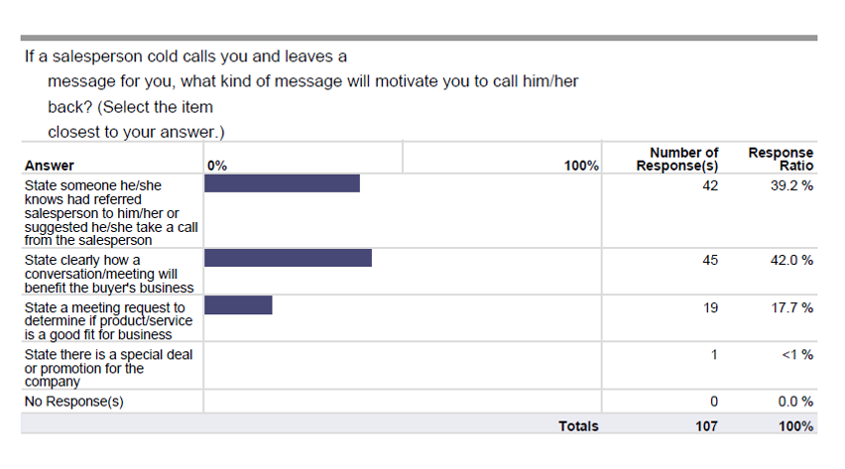
Task: Click the response count 42
Action: tap(710, 186)
